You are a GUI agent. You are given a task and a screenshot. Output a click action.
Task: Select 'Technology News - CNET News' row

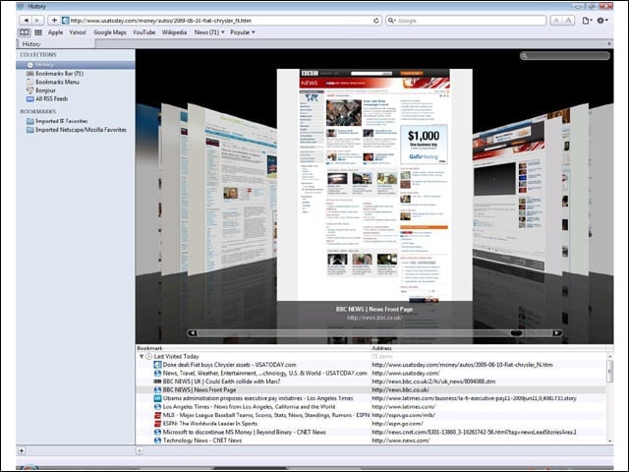(371, 441)
